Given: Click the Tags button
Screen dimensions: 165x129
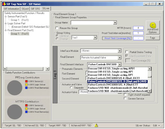Looking at the screenshot, I should pos(152,38).
